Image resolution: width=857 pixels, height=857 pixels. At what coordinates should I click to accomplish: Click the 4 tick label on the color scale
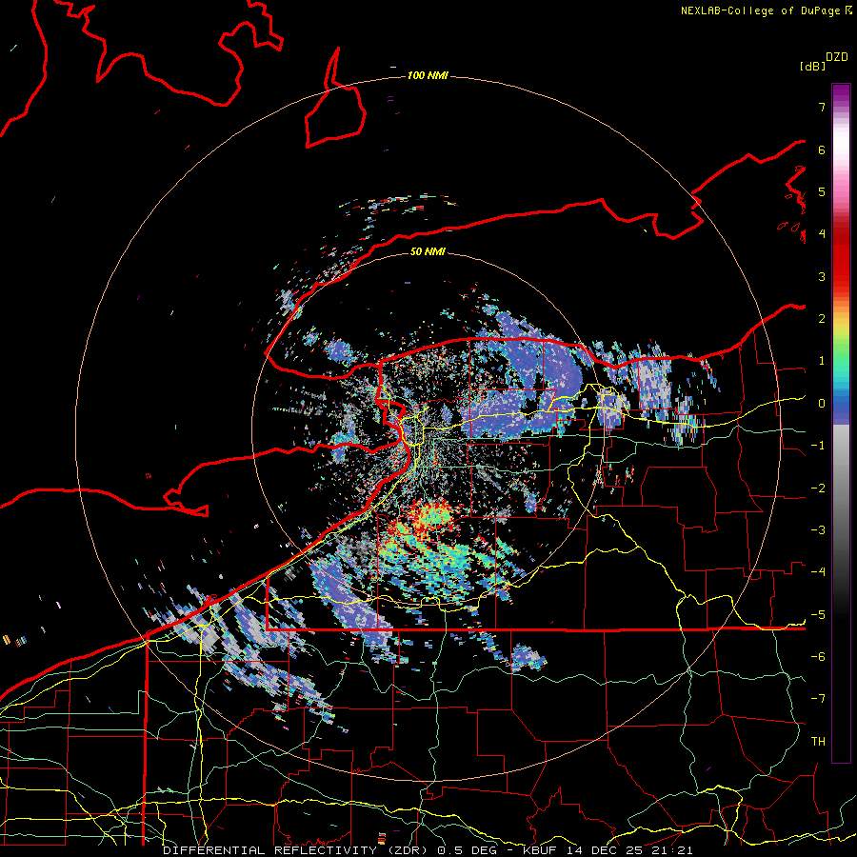pos(822,234)
